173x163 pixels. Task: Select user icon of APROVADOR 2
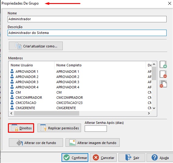tap(12, 76)
